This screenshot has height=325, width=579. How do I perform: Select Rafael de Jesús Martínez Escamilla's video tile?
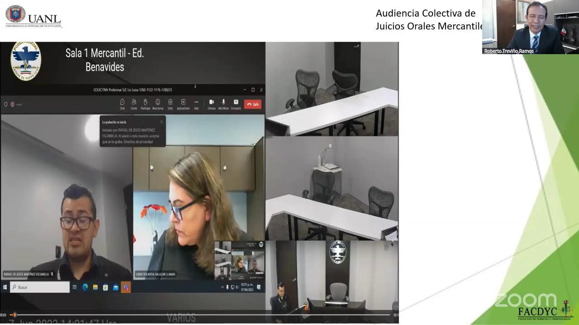point(66,197)
